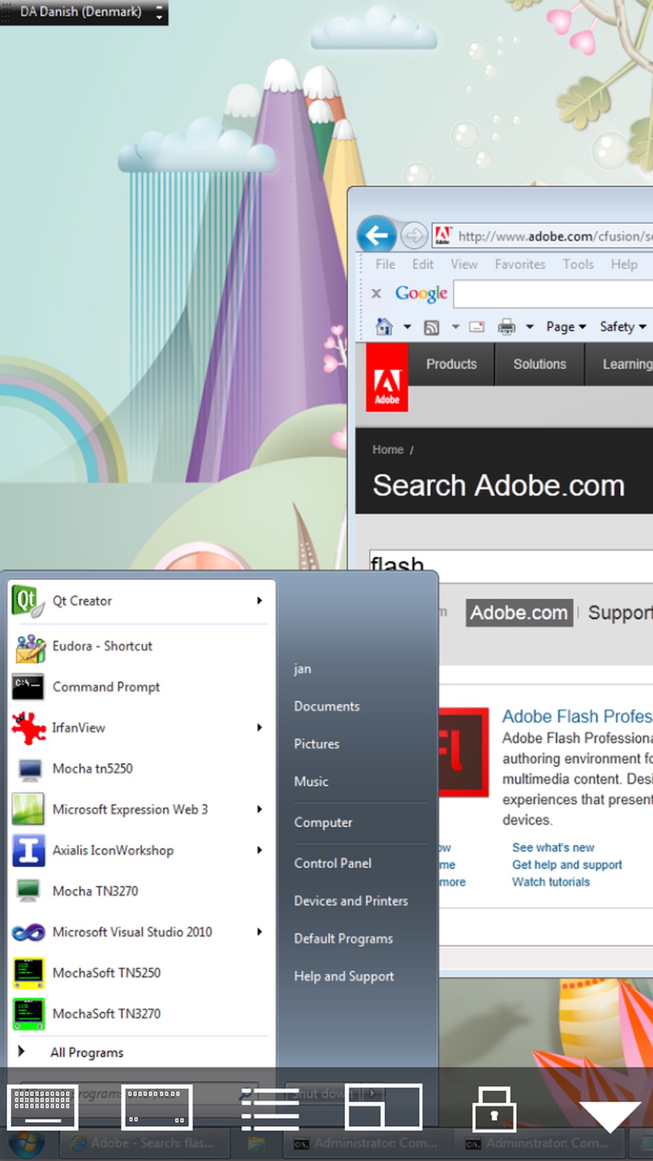Expand Qt Creator submenu arrow
This screenshot has height=1161, width=653.
(x=260, y=600)
